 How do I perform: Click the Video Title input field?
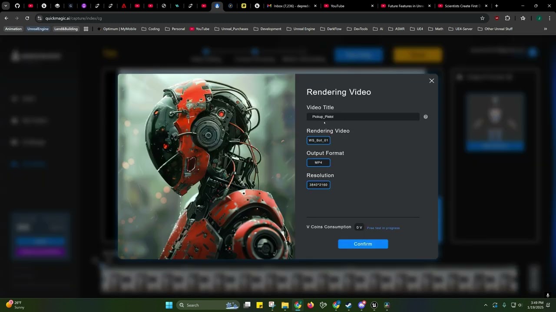click(x=363, y=117)
